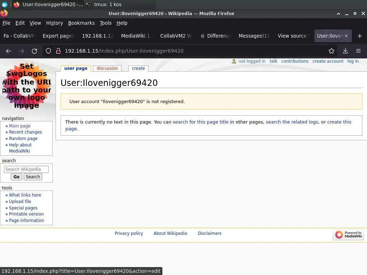Open the tracking protection shield icon
This screenshot has height=275, width=367.
tap(48, 51)
